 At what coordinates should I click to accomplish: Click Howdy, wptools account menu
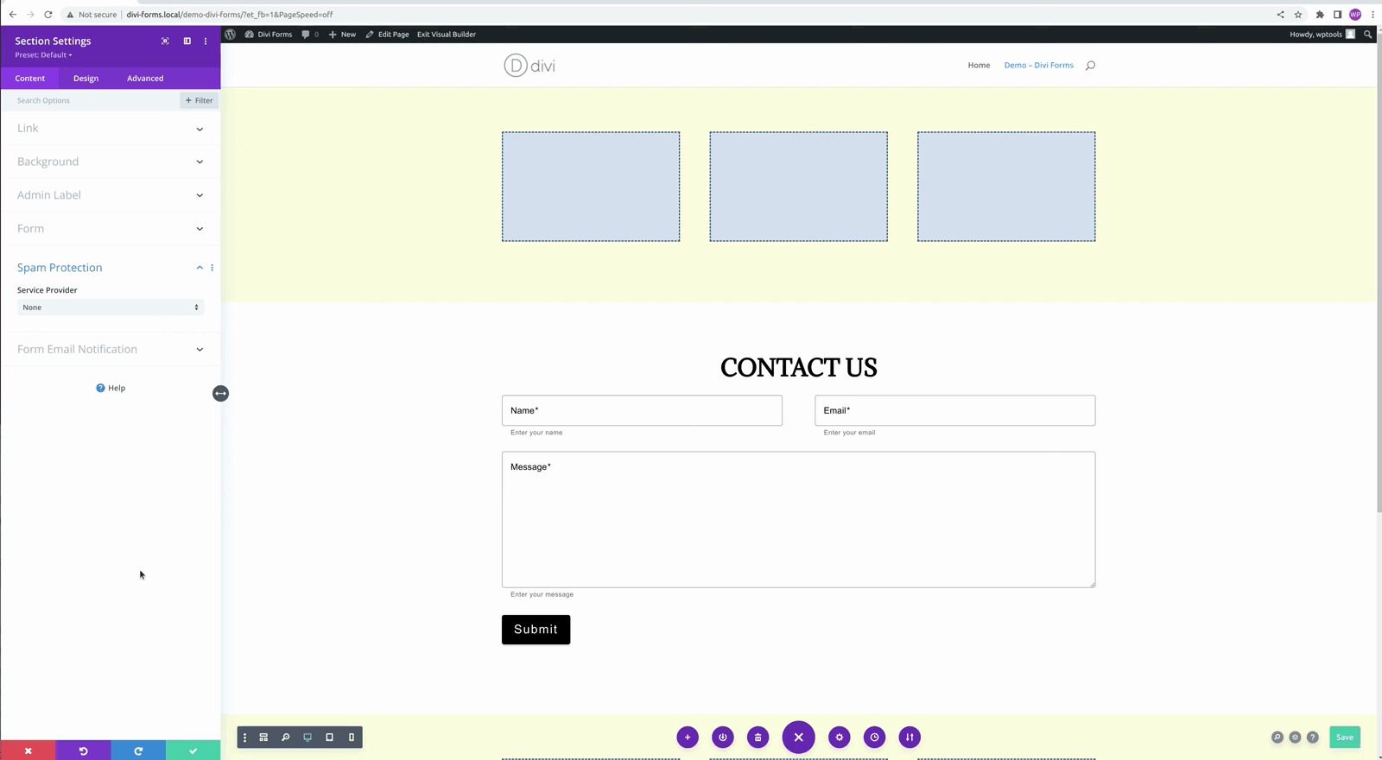coord(1322,35)
